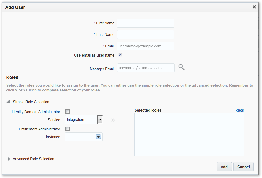Click the Manager Email search magnifier icon
The width and height of the screenshot is (262, 178).
click(x=182, y=67)
